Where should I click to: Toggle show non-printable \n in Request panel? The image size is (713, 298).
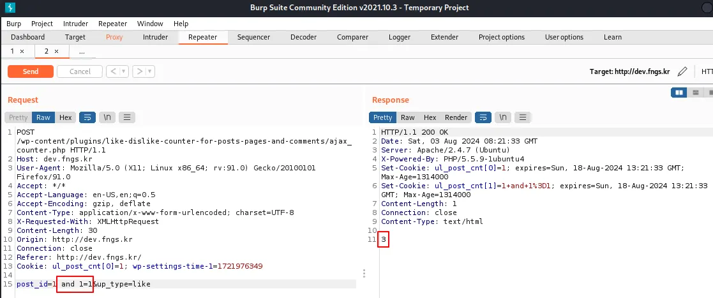(107, 117)
